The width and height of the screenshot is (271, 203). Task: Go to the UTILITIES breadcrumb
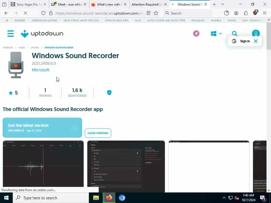tap(35, 48)
